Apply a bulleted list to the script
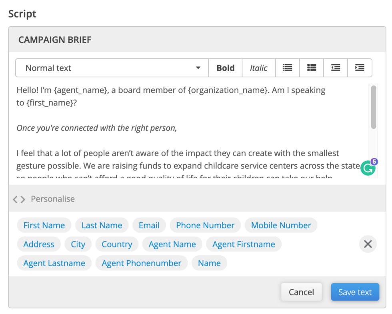The image size is (392, 314). 287,68
